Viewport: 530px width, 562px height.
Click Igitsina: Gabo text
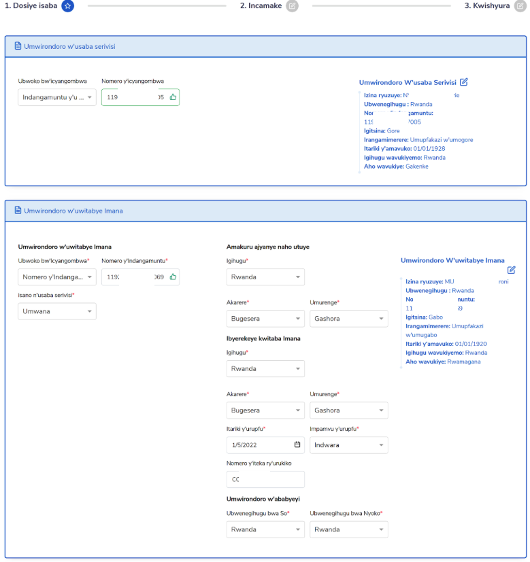tap(424, 317)
